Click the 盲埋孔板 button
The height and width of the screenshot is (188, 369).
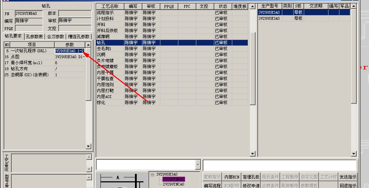coord(251,177)
